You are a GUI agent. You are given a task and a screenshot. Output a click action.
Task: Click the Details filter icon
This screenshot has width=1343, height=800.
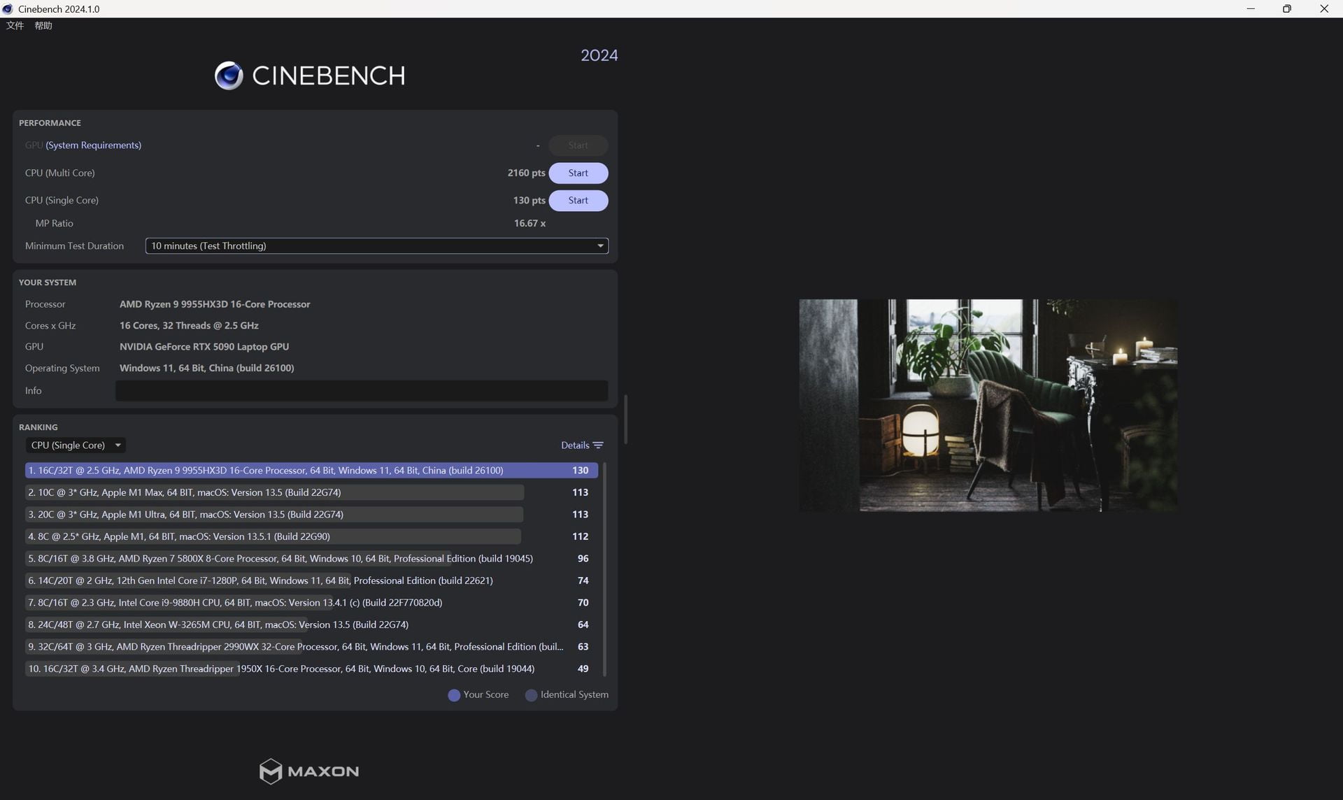(598, 445)
